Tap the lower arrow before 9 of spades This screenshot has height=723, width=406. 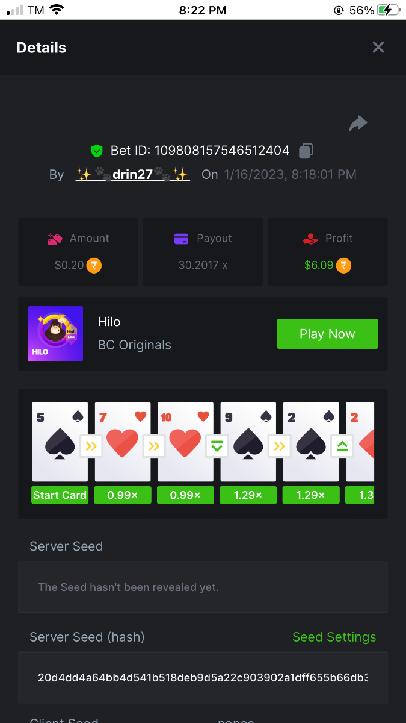(x=217, y=446)
